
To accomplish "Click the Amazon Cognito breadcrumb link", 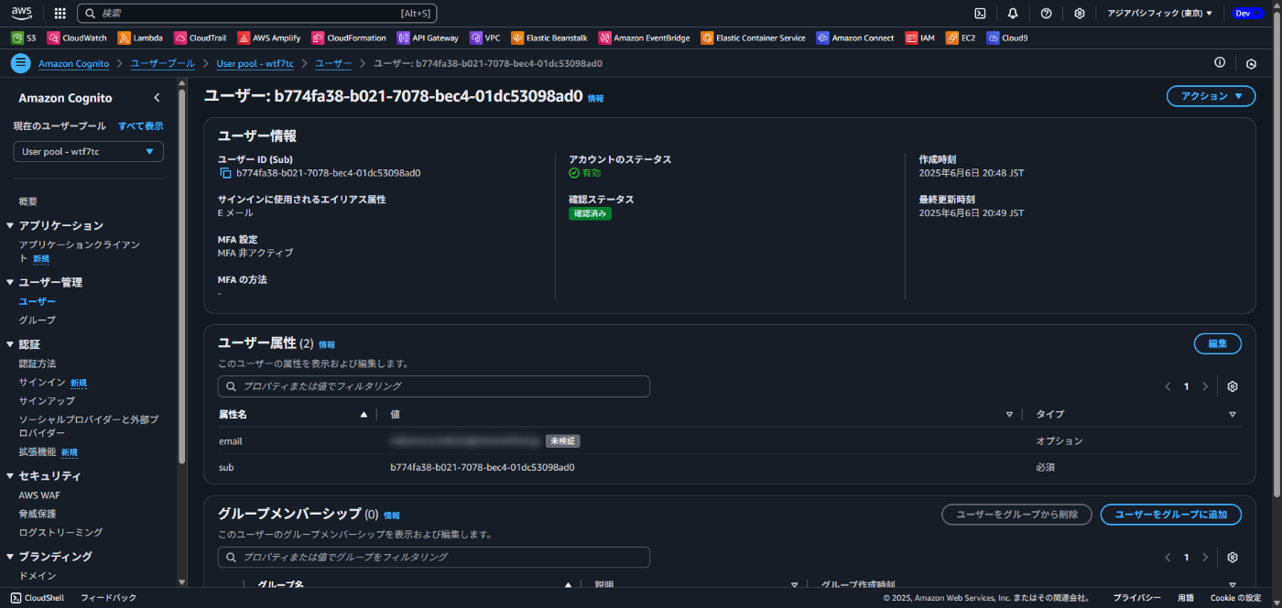I will pos(73,64).
